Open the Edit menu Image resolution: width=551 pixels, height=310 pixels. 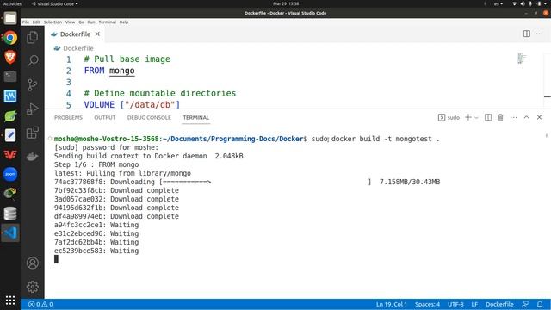(x=36, y=22)
